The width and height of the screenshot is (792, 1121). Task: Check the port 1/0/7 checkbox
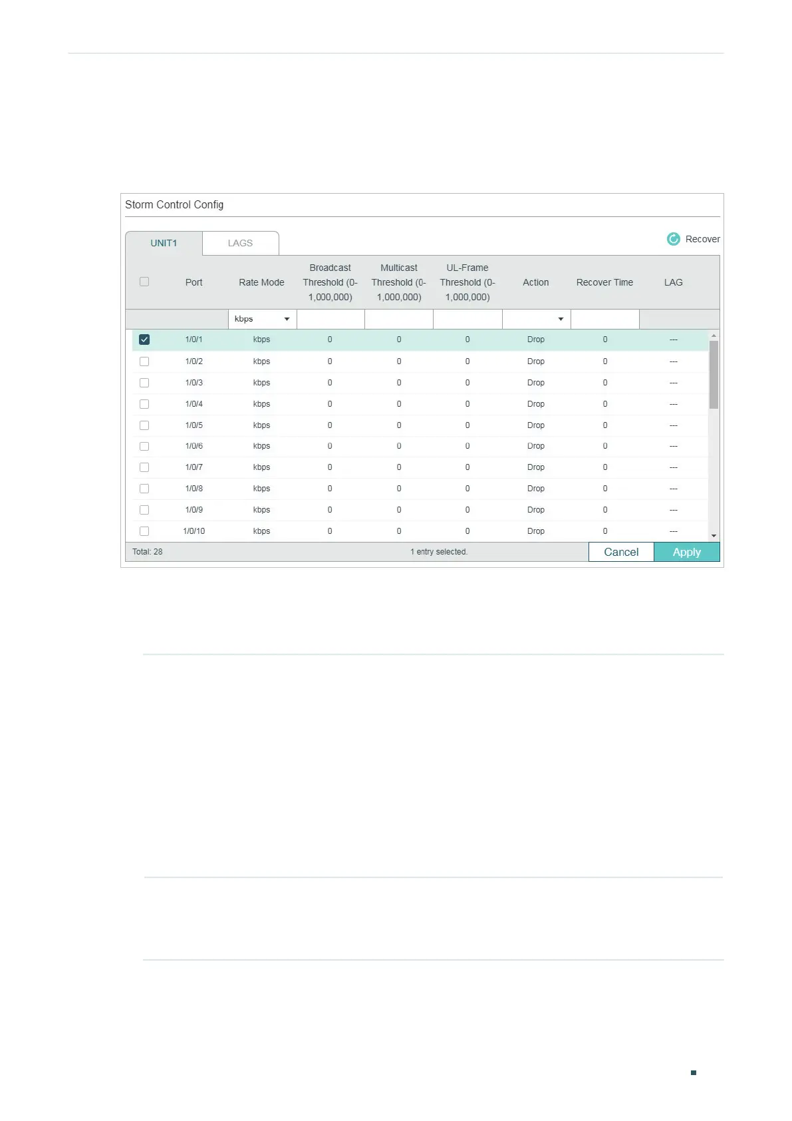tap(144, 467)
